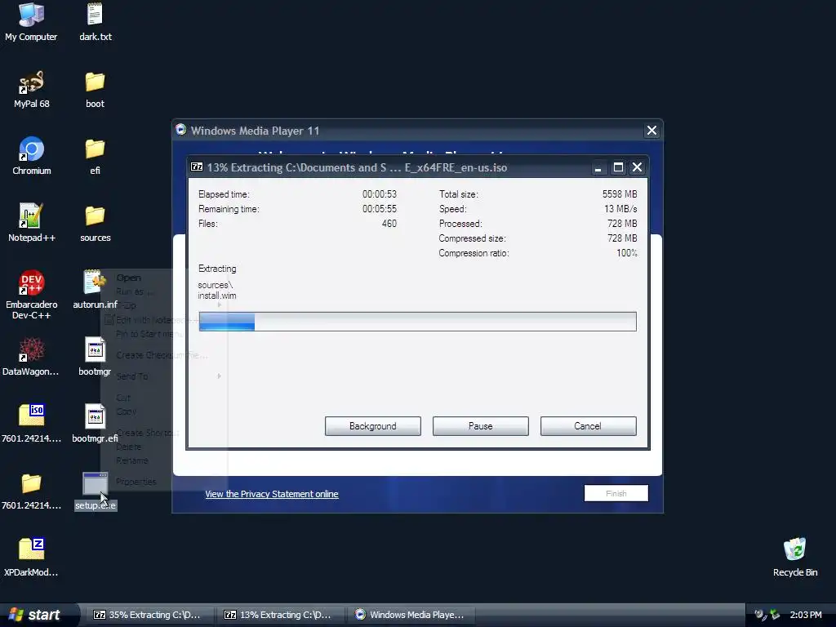Click the 13 MB/s speed value
The image size is (836, 627).
click(620, 209)
